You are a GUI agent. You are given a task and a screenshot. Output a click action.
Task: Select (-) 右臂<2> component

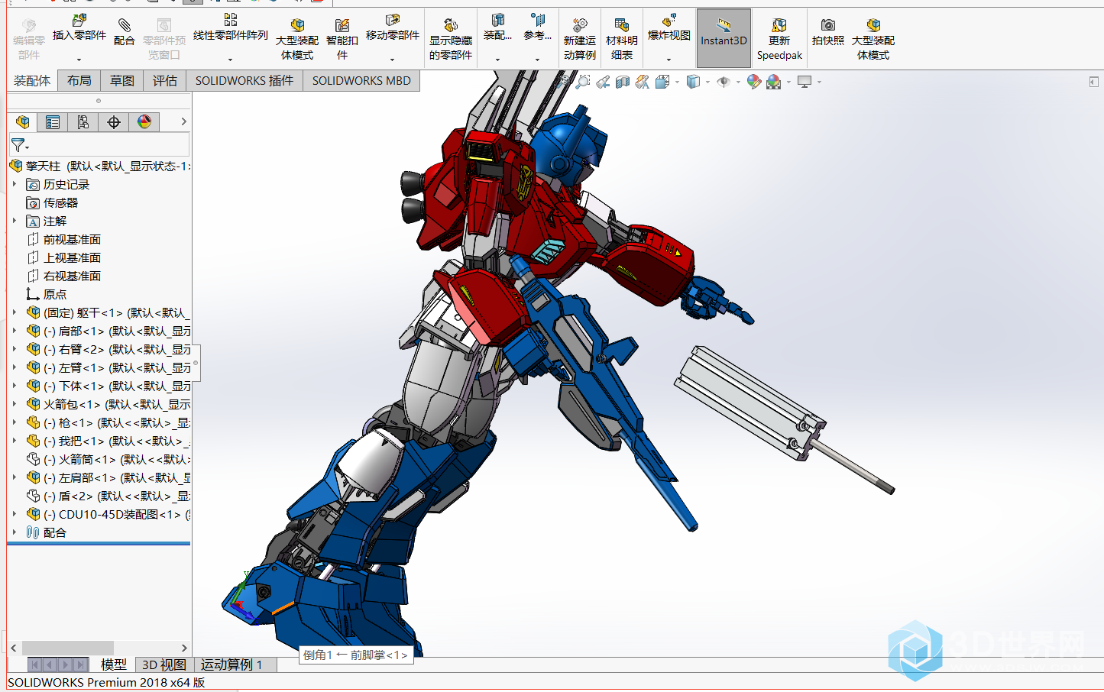click(x=108, y=350)
